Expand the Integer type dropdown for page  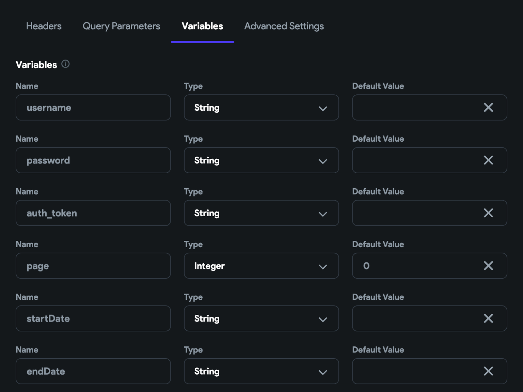click(x=261, y=266)
